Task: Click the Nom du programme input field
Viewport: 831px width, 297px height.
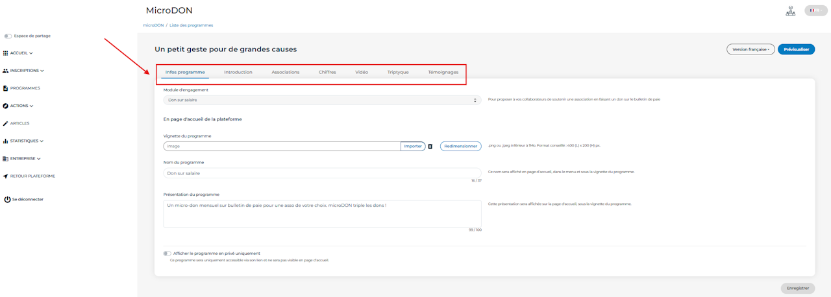Action: 322,173
